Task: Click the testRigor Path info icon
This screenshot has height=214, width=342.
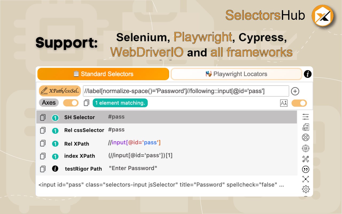Action: click(55, 169)
